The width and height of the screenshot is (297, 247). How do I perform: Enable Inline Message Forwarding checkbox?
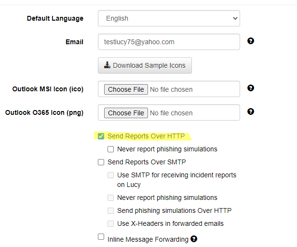tap(101, 236)
